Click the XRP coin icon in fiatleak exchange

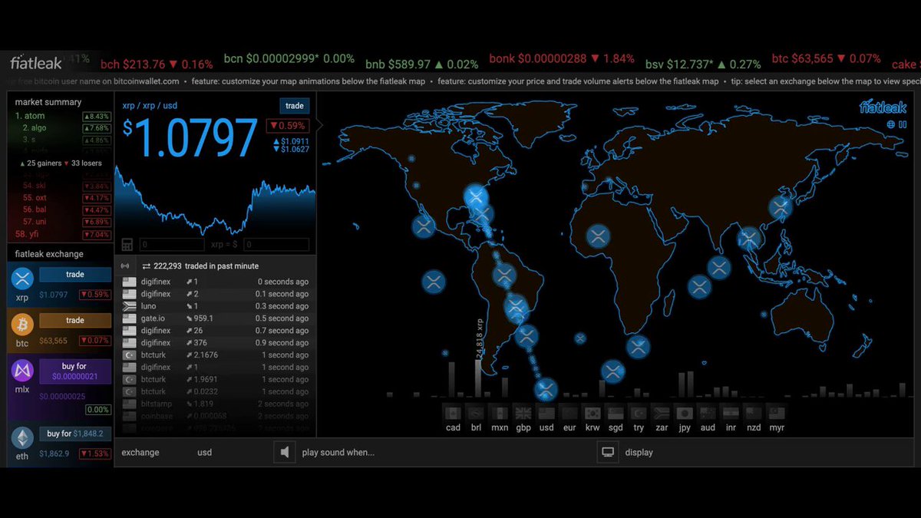click(21, 279)
